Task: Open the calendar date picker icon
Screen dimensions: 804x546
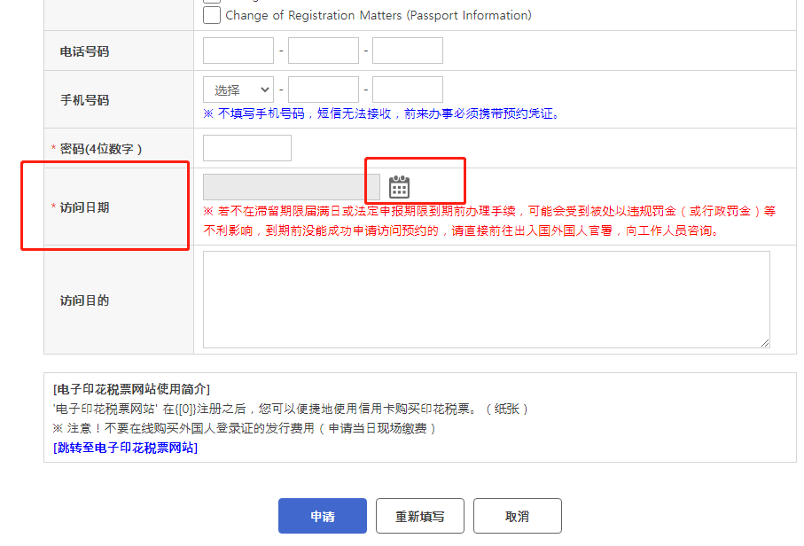Action: tap(399, 187)
